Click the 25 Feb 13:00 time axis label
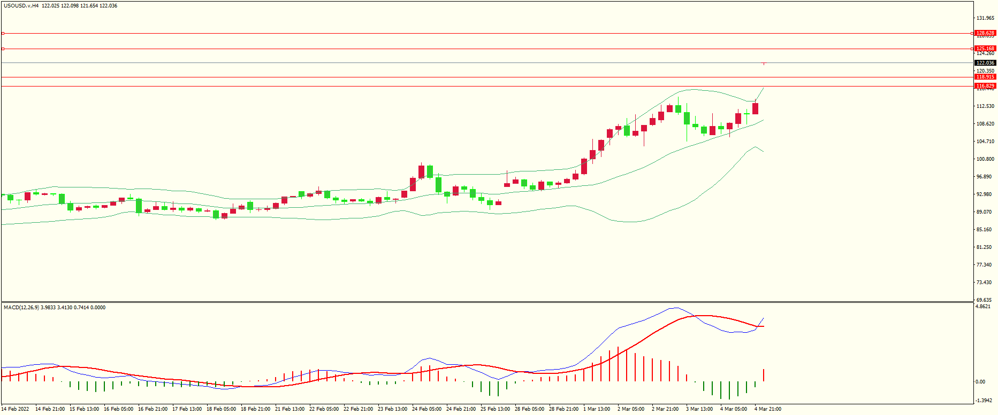The image size is (998, 415). [495, 409]
